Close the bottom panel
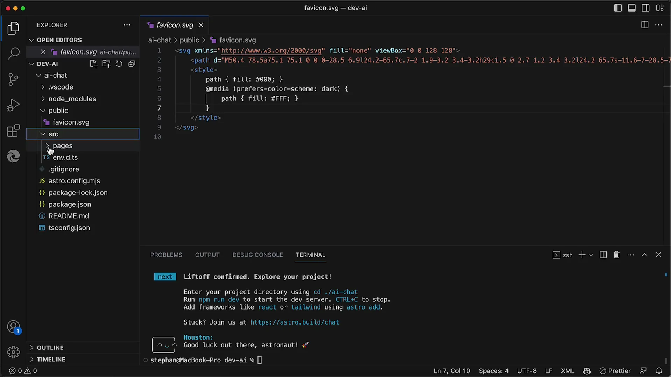Image resolution: width=671 pixels, height=377 pixels. pos(658,255)
